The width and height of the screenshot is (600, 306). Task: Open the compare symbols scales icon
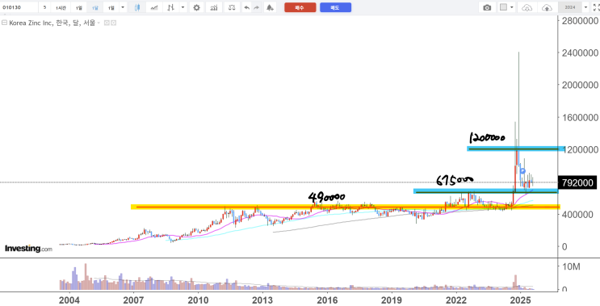click(x=232, y=7)
